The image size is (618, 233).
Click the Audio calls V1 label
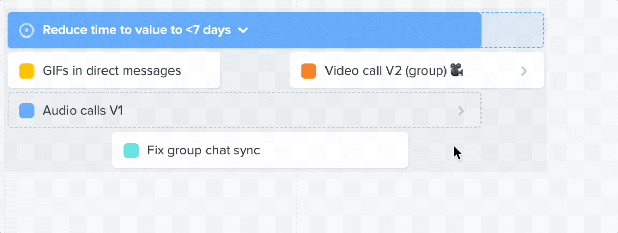83,111
